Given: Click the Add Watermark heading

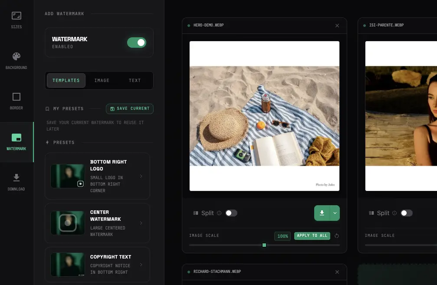Looking at the screenshot, I should [x=64, y=13].
